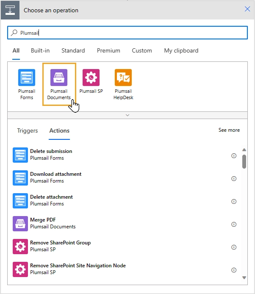Show info for Remove SharePoint Site Navigation Node

[x=234, y=270]
